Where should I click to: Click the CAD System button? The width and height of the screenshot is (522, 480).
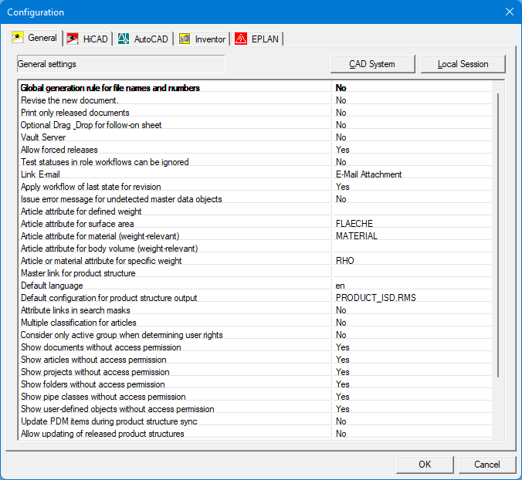[x=372, y=64]
